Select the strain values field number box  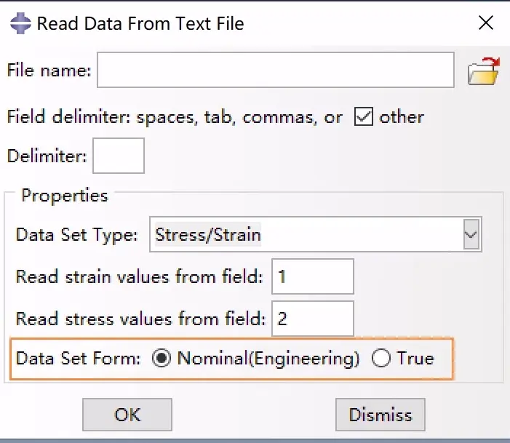[313, 276]
